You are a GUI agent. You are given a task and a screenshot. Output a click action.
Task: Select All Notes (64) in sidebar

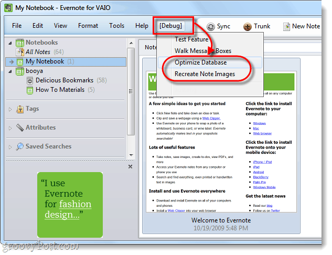(45, 52)
